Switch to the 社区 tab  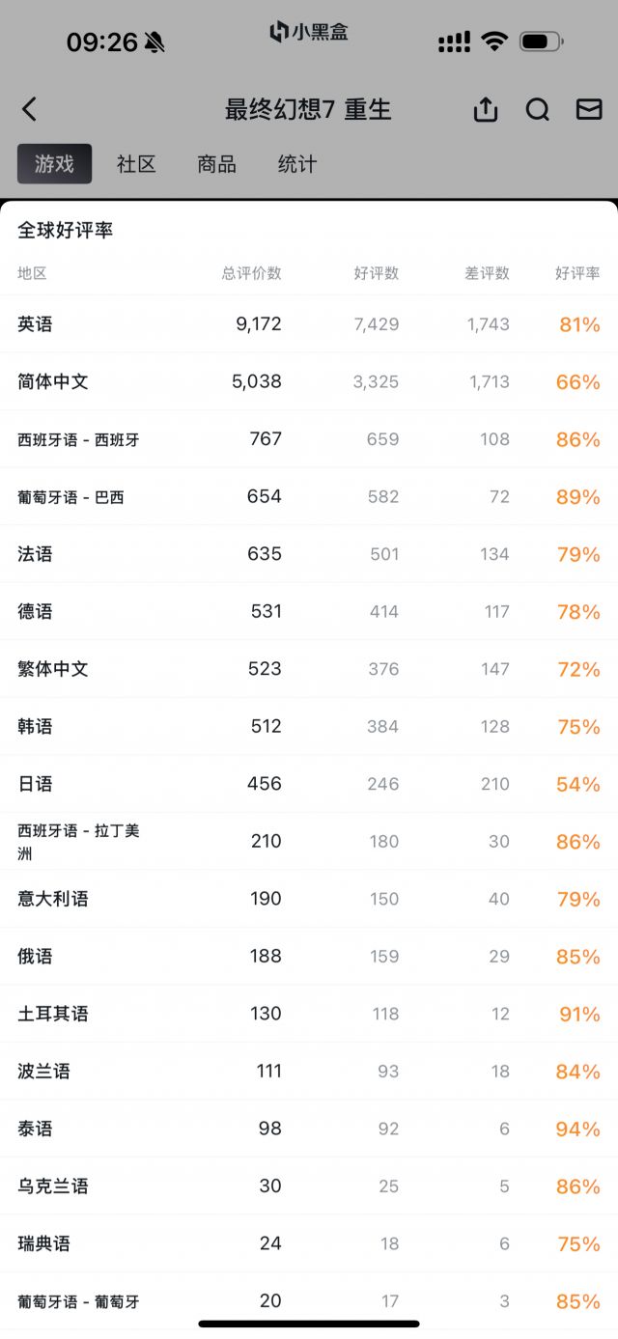pyautogui.click(x=136, y=164)
